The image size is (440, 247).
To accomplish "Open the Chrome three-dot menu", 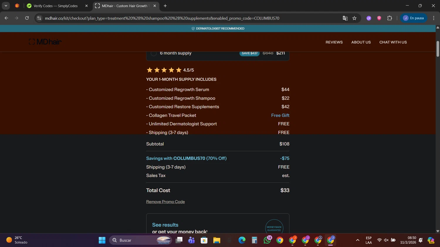I will [434, 18].
